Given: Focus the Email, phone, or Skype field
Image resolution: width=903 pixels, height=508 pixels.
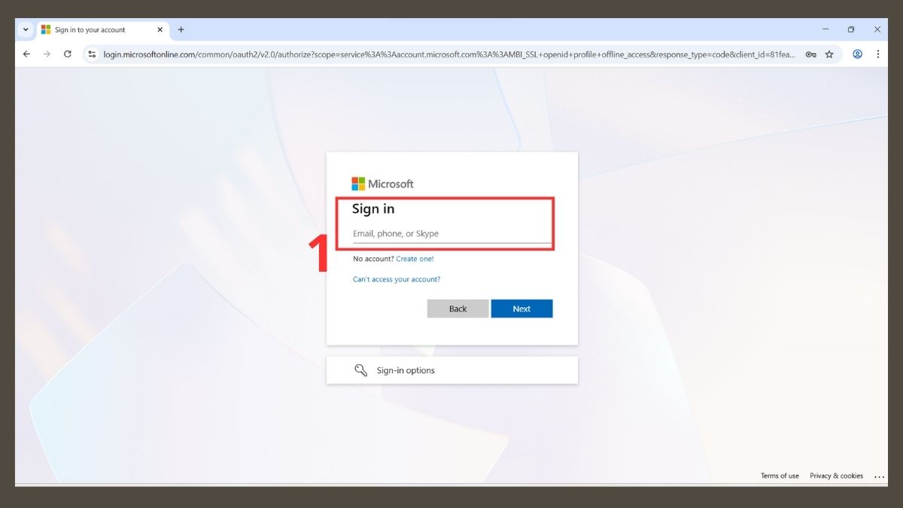Looking at the screenshot, I should click(x=451, y=234).
